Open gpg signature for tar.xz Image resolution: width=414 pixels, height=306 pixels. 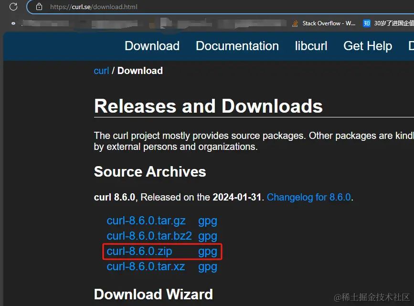pyautogui.click(x=208, y=267)
